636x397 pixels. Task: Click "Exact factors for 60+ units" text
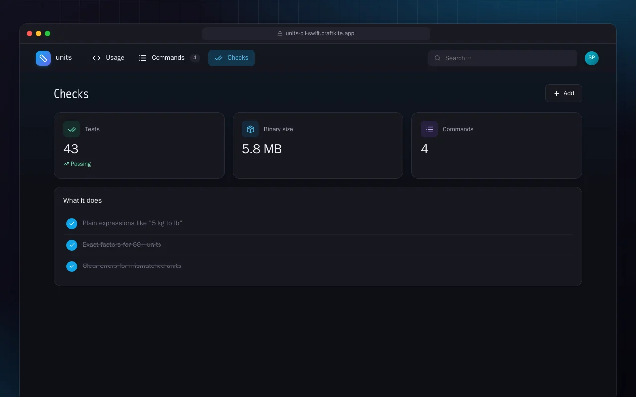[122, 245]
